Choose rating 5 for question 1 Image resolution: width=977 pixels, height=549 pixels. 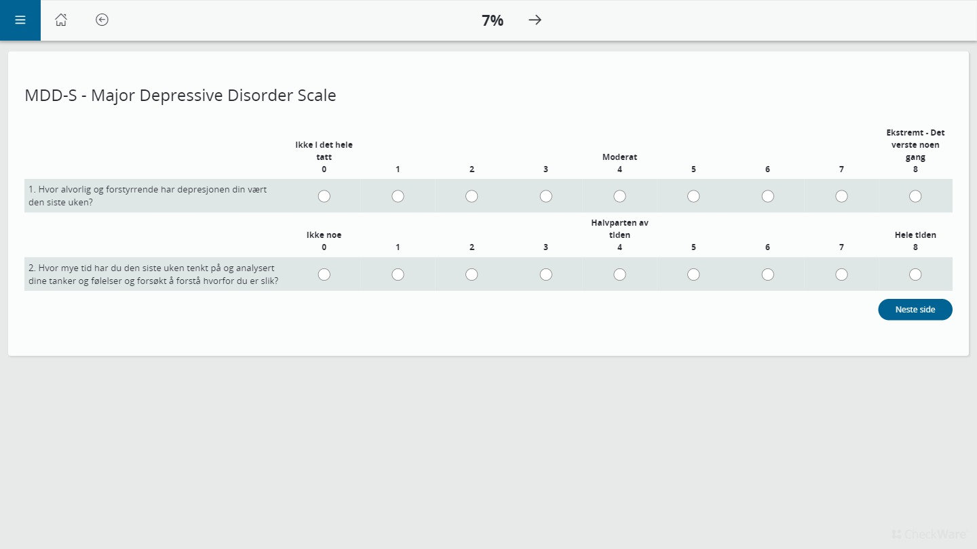point(693,196)
